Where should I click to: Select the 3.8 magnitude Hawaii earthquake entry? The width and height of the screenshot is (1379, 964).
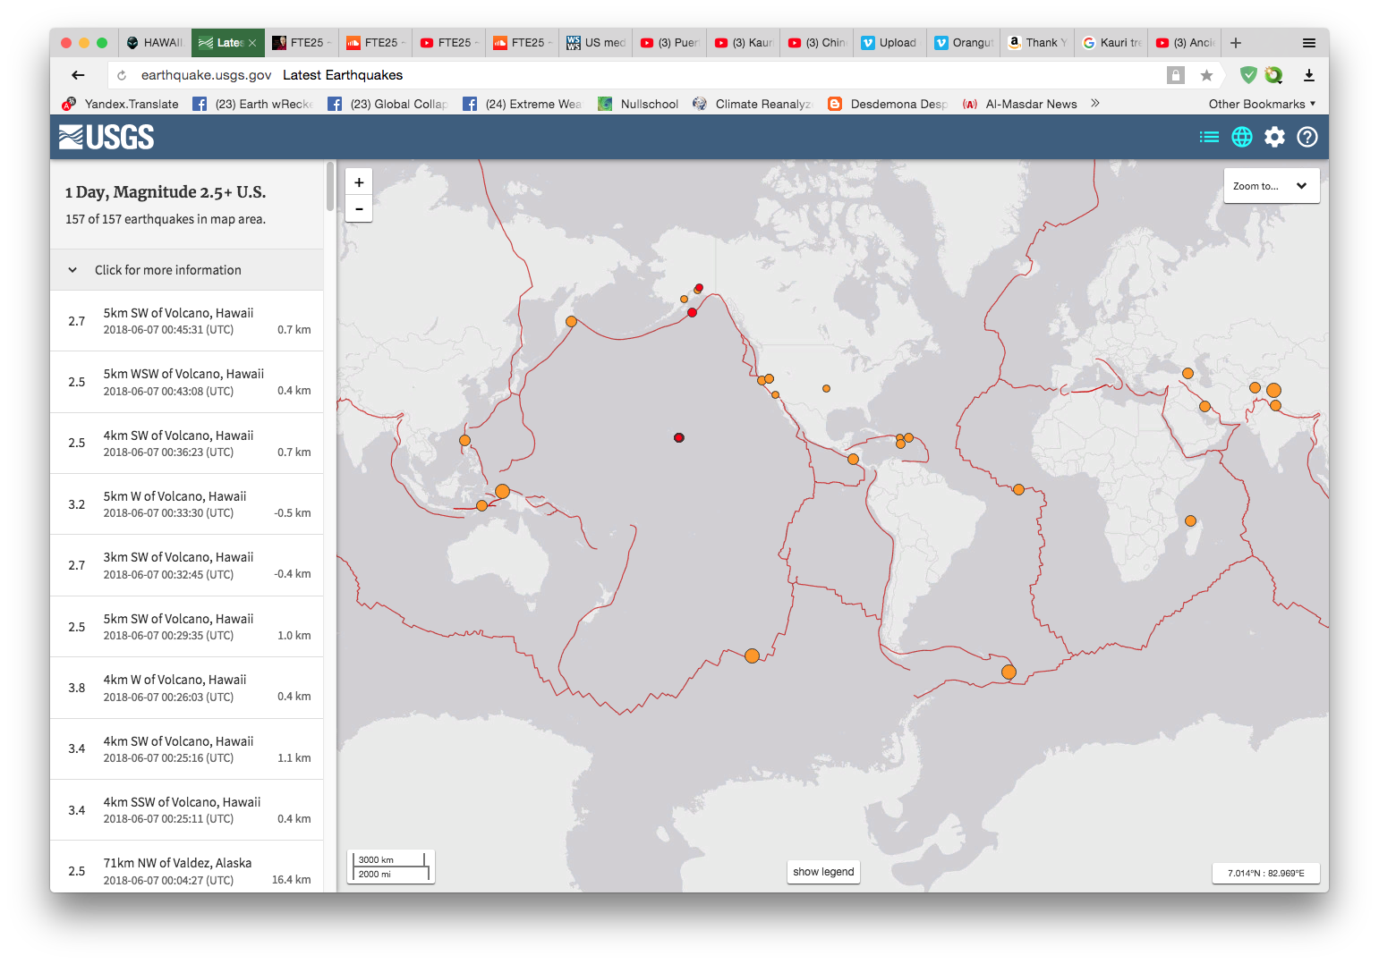pos(187,687)
